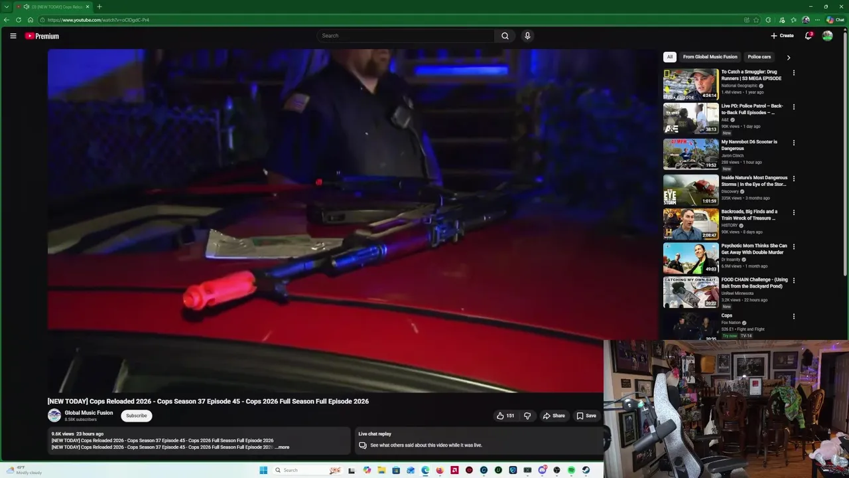Select the Police cars filter chip
The width and height of the screenshot is (849, 478).
[x=759, y=57]
